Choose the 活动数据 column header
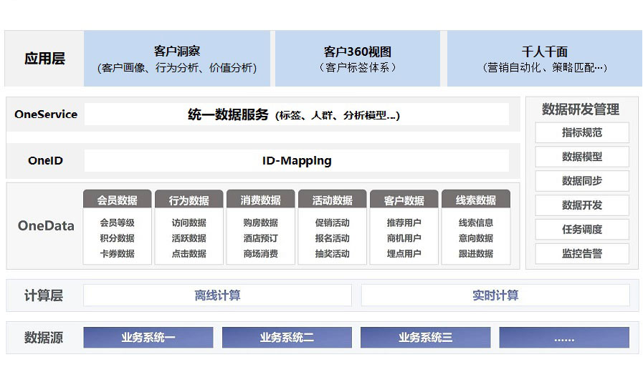Image resolution: width=643 pixels, height=367 pixels. click(x=332, y=200)
